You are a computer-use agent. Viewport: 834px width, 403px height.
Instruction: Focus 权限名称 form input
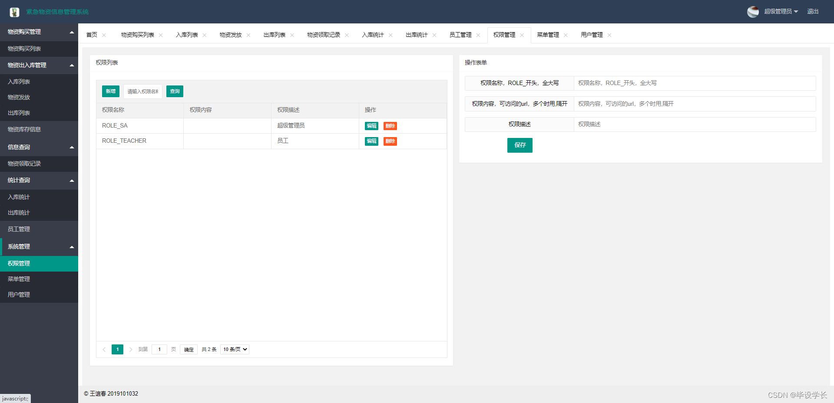tap(695, 83)
